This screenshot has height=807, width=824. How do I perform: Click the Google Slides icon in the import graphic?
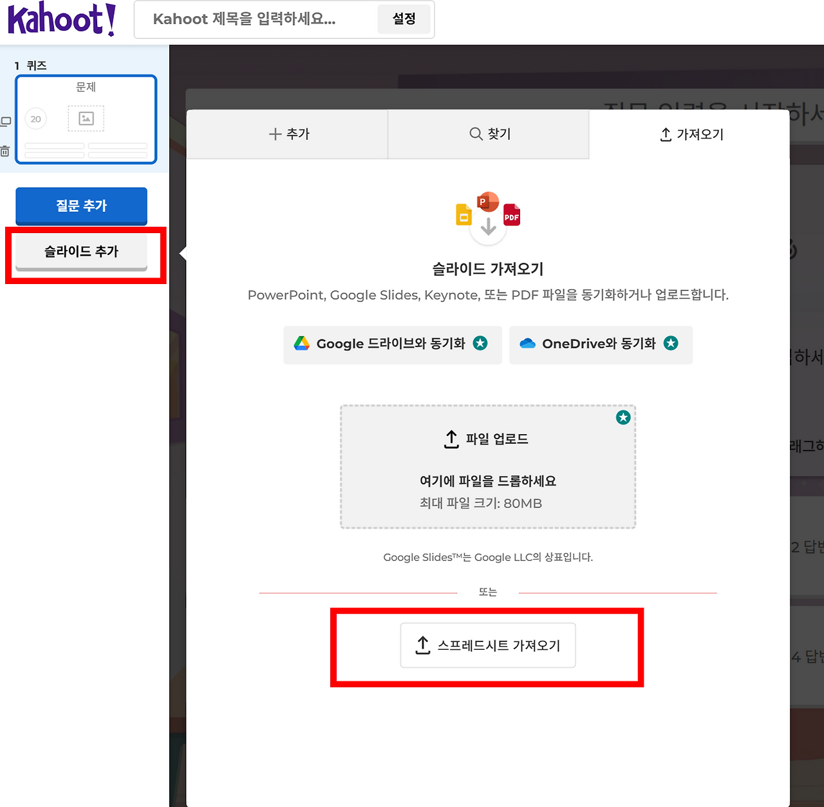tap(464, 214)
